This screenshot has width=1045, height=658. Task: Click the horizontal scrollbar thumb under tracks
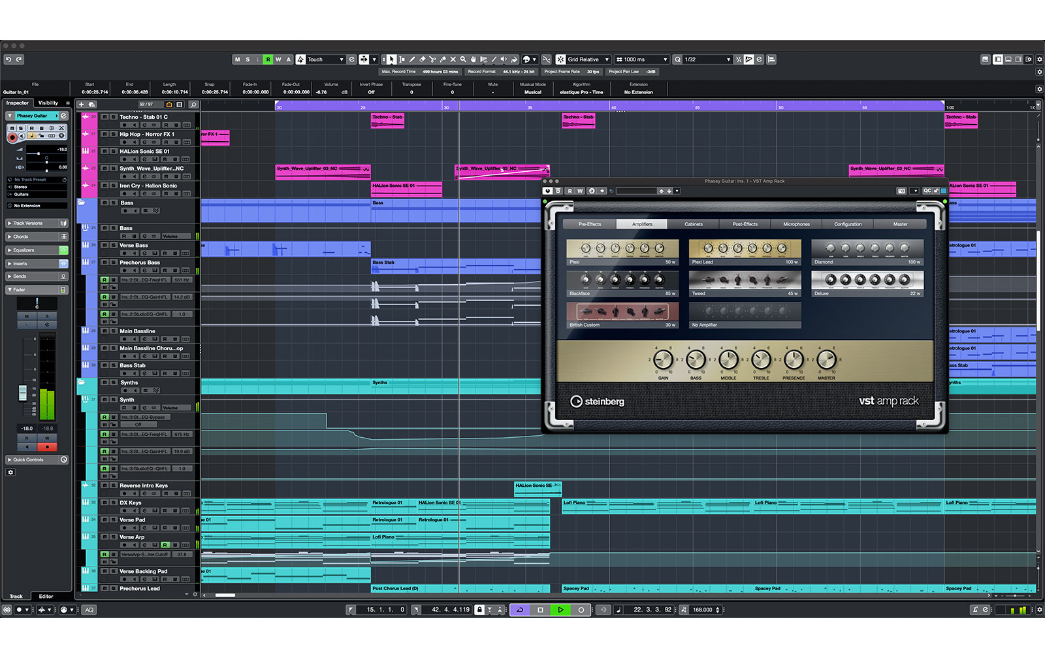point(225,595)
